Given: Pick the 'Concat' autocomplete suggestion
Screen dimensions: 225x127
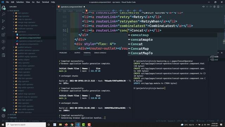Looking at the screenshot, I should coord(172,44).
